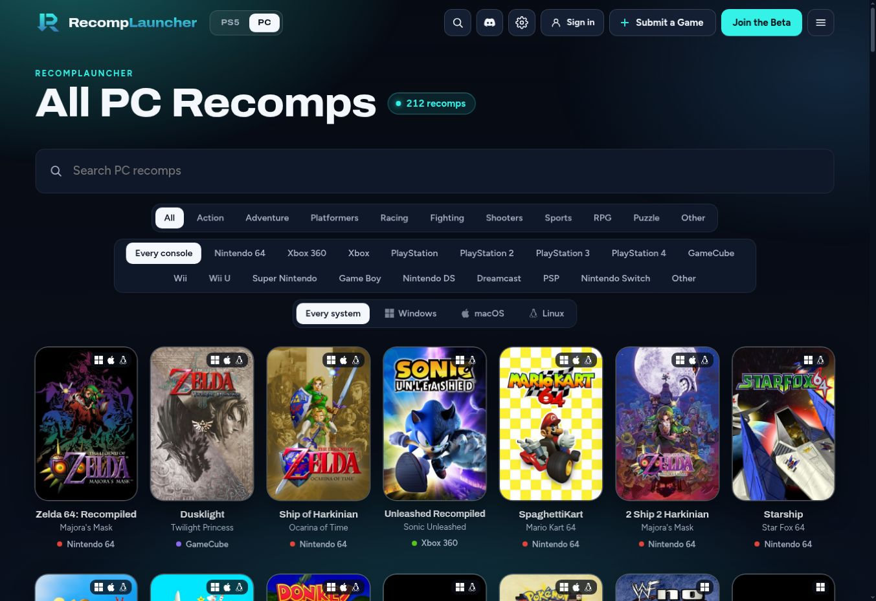Screen dimensions: 876x601
Task: Filter by Wii console
Action: click(x=181, y=278)
